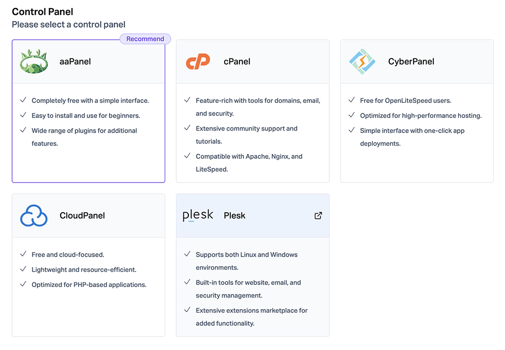Click the CyberPanel lightning bolt logo
This screenshot has width=505, height=350.
(362, 62)
